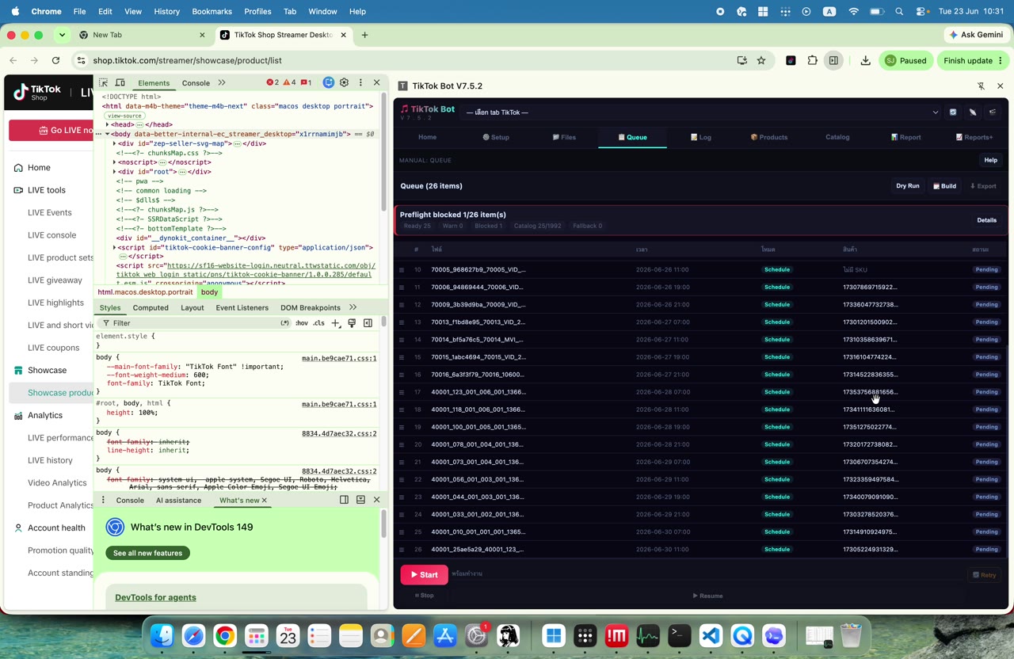Click LIVE console in TikTok Shop sidebar

pos(51,235)
